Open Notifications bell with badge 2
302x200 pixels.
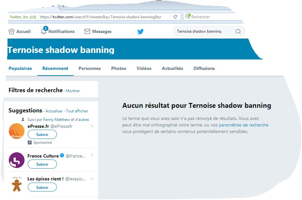click(44, 31)
